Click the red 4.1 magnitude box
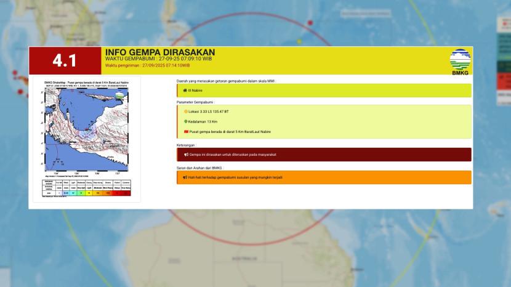This screenshot has height=287, width=511. (x=65, y=61)
